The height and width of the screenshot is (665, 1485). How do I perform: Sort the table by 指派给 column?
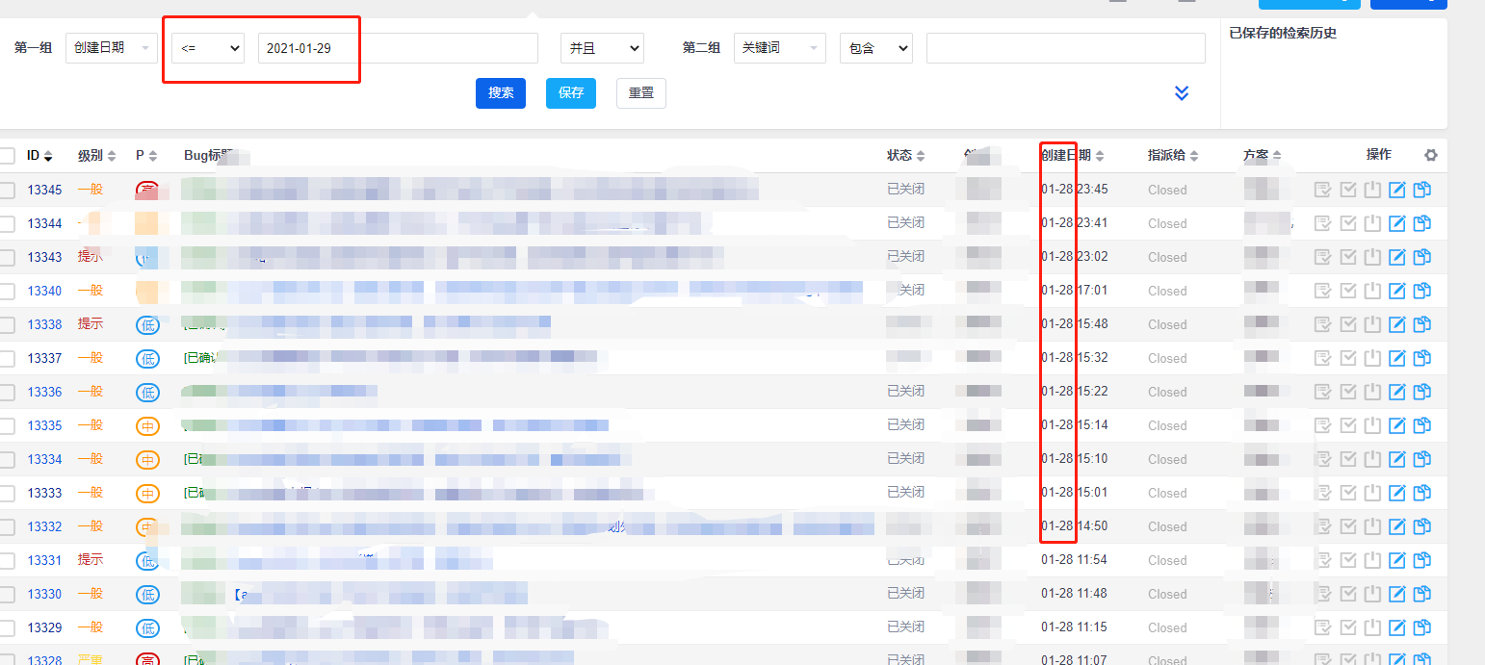(1173, 156)
